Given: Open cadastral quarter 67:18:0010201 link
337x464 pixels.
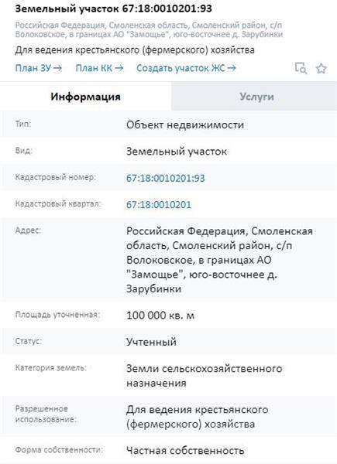Looking at the screenshot, I should [x=159, y=205].
